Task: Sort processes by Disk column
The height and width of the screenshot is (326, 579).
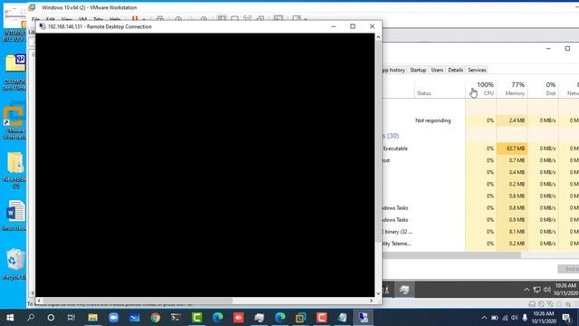Action: coord(543,89)
